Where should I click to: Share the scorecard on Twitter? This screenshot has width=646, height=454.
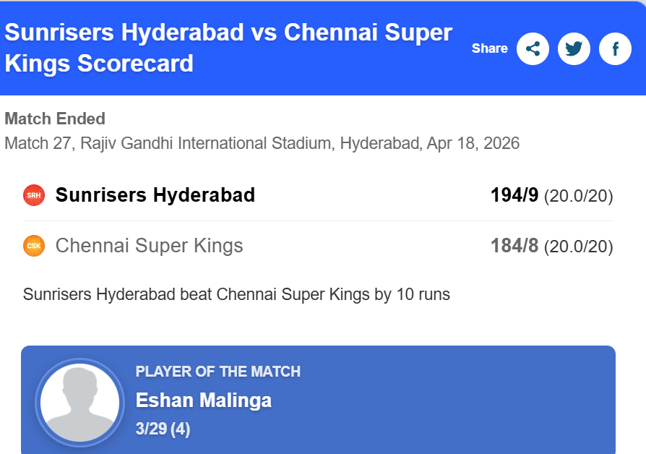tap(574, 49)
